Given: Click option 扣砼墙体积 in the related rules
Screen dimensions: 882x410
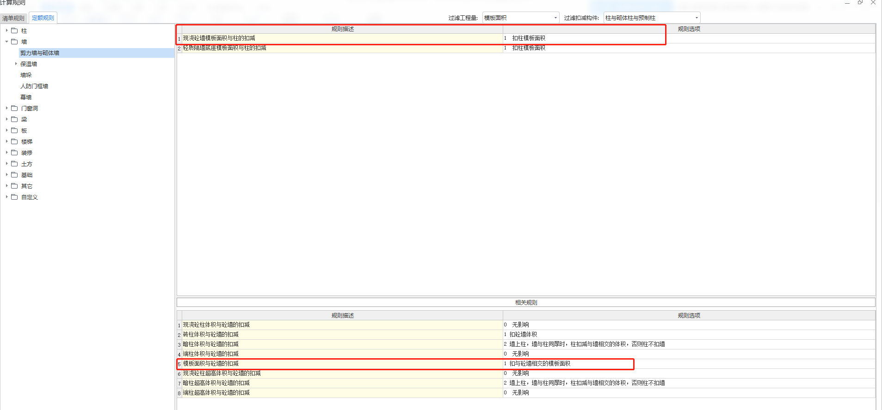Looking at the screenshot, I should coord(523,335).
